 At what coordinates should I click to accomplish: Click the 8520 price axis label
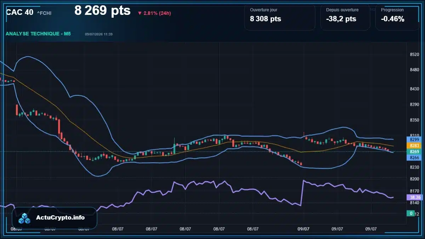(x=414, y=55)
